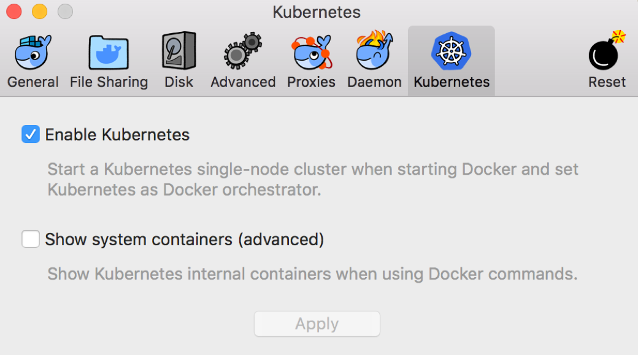638x355 pixels.
Task: Uncheck the Enable Kubernetes checkbox
Action: 31,134
